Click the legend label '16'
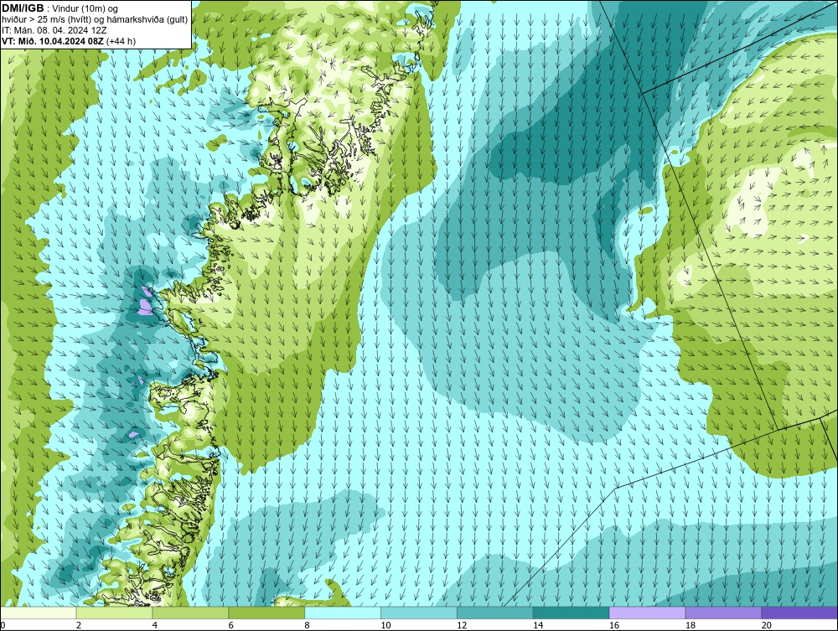The height and width of the screenshot is (631, 838). click(x=614, y=625)
